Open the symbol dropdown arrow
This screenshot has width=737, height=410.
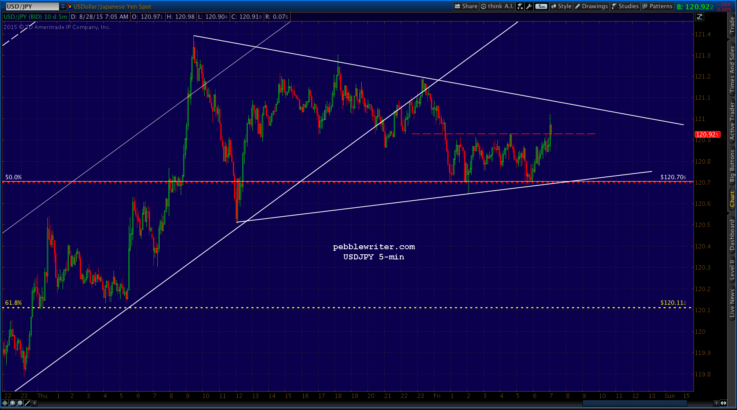coord(63,6)
